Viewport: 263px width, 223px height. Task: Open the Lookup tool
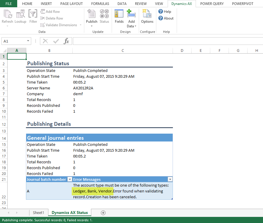20,15
